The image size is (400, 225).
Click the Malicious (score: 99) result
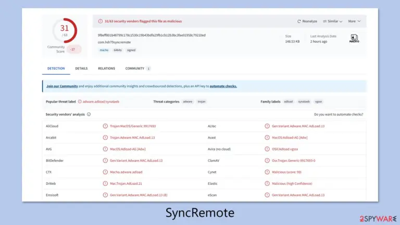point(286,172)
